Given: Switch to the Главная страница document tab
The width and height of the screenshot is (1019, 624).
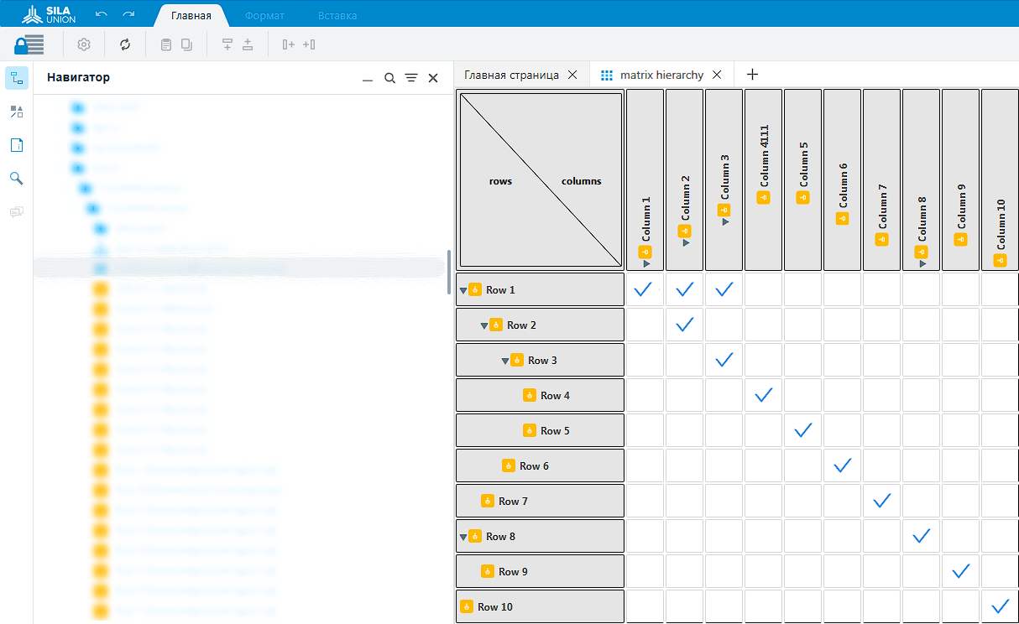Looking at the screenshot, I should click(x=511, y=75).
